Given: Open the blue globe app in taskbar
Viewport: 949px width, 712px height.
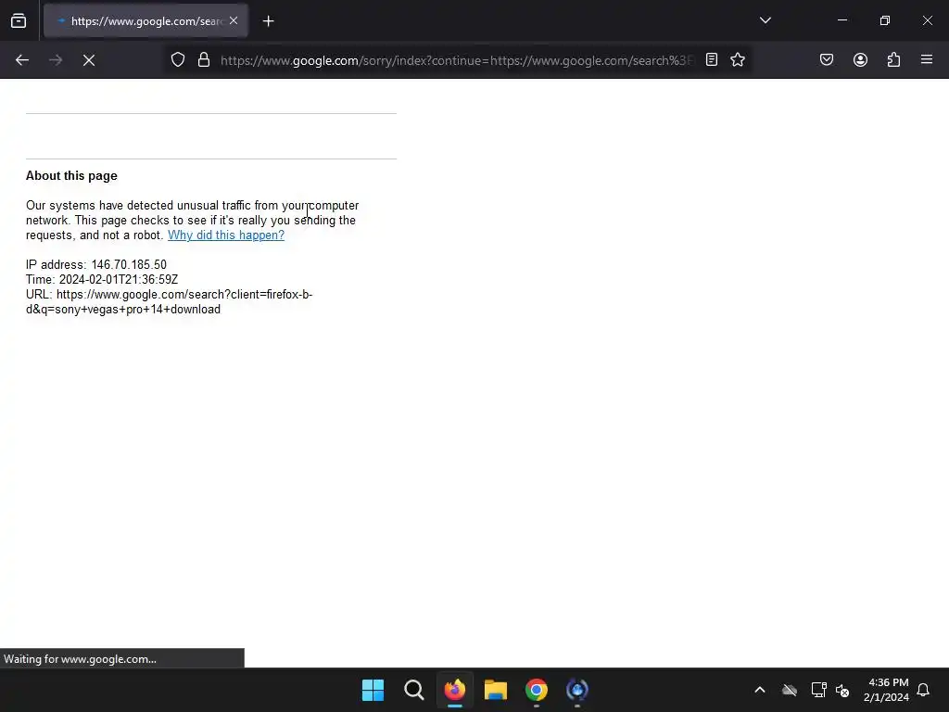Looking at the screenshot, I should click(x=576, y=690).
